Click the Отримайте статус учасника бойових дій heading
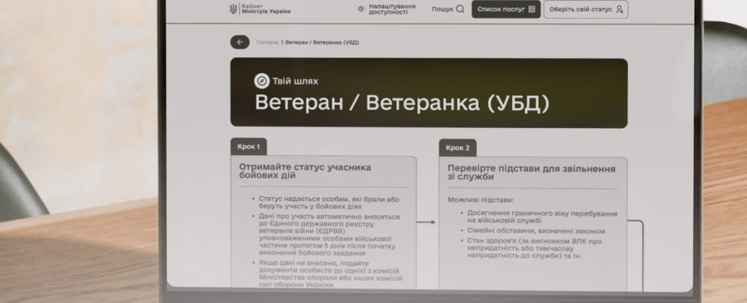This screenshot has width=747, height=303. 304,173
